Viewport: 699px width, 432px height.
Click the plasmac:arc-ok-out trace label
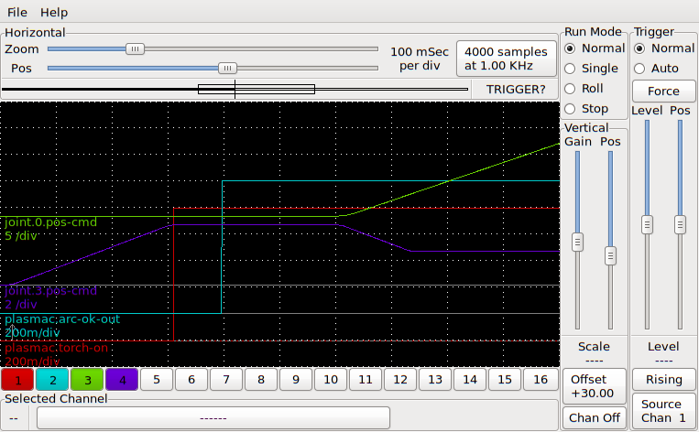tap(62, 319)
